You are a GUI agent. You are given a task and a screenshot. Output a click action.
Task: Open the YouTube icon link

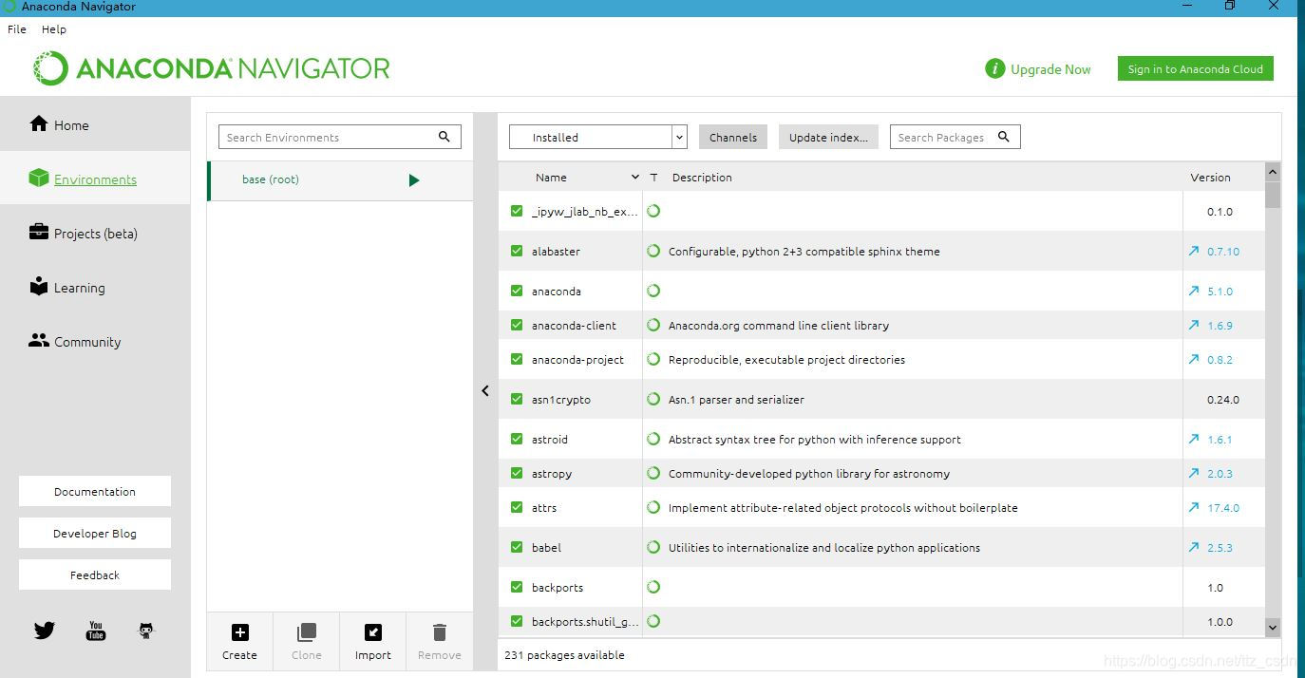pyautogui.click(x=96, y=631)
